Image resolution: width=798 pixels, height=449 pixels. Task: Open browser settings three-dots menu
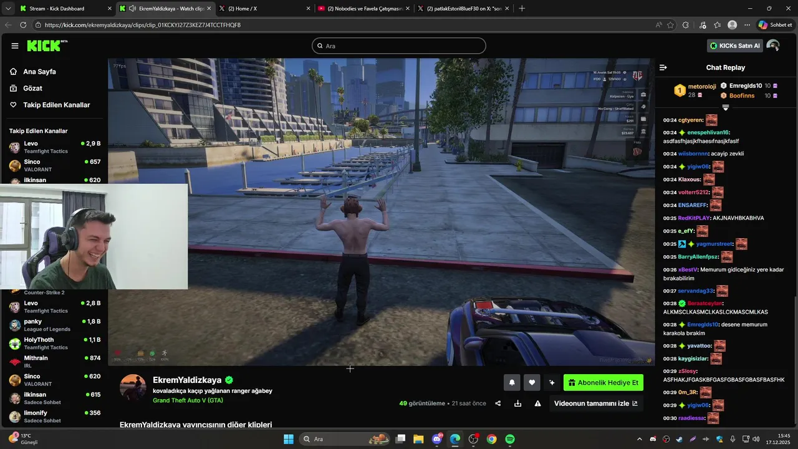click(747, 25)
